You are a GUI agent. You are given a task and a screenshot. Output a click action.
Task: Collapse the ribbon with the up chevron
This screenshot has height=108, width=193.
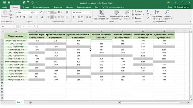[191, 22]
